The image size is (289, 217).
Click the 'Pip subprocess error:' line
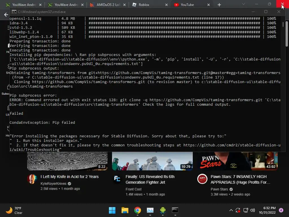[33, 95]
